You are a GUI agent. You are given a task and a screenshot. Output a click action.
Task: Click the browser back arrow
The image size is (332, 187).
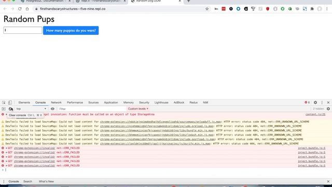(5, 9)
